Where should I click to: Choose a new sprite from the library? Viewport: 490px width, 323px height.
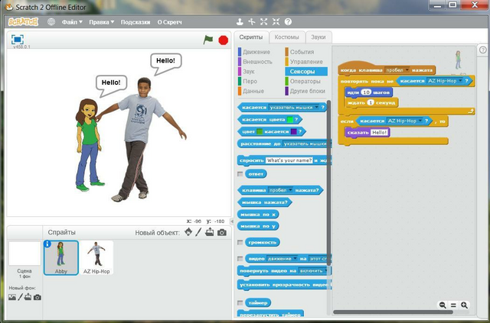click(188, 232)
